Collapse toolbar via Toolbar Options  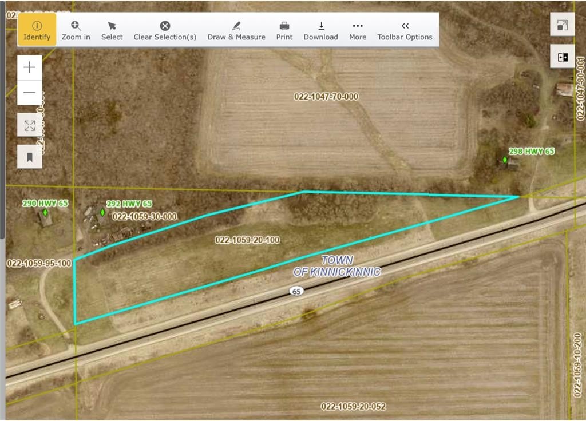[x=405, y=30]
